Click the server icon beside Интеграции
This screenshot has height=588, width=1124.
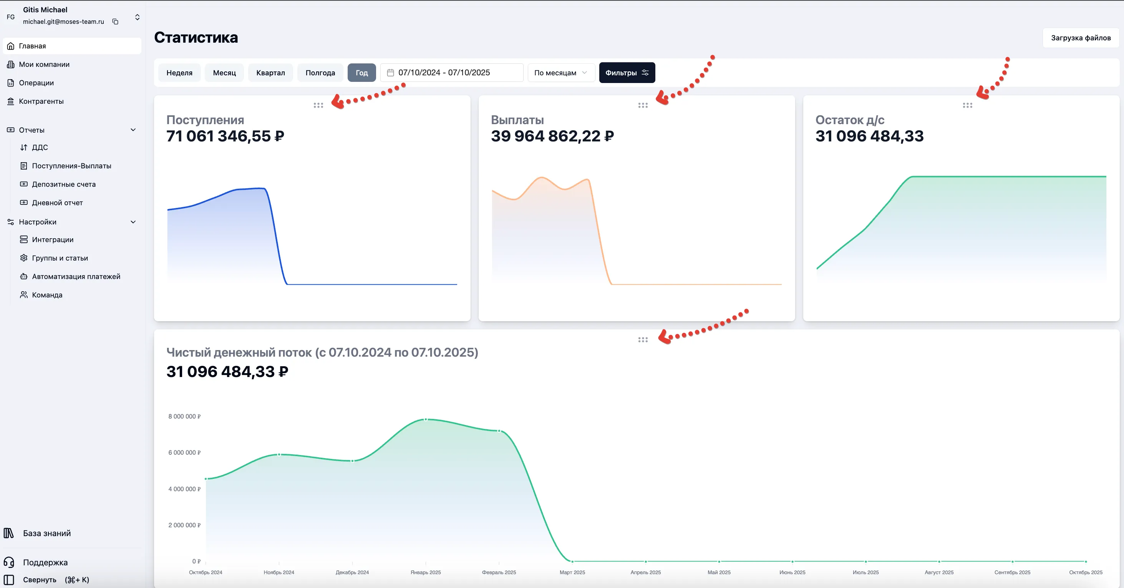[23, 239]
